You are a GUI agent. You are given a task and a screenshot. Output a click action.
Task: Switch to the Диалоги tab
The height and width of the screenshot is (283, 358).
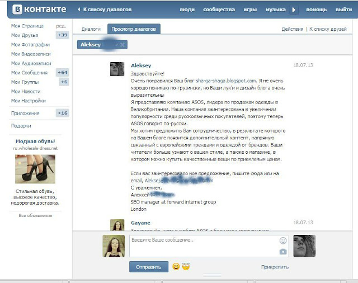pos(91,29)
